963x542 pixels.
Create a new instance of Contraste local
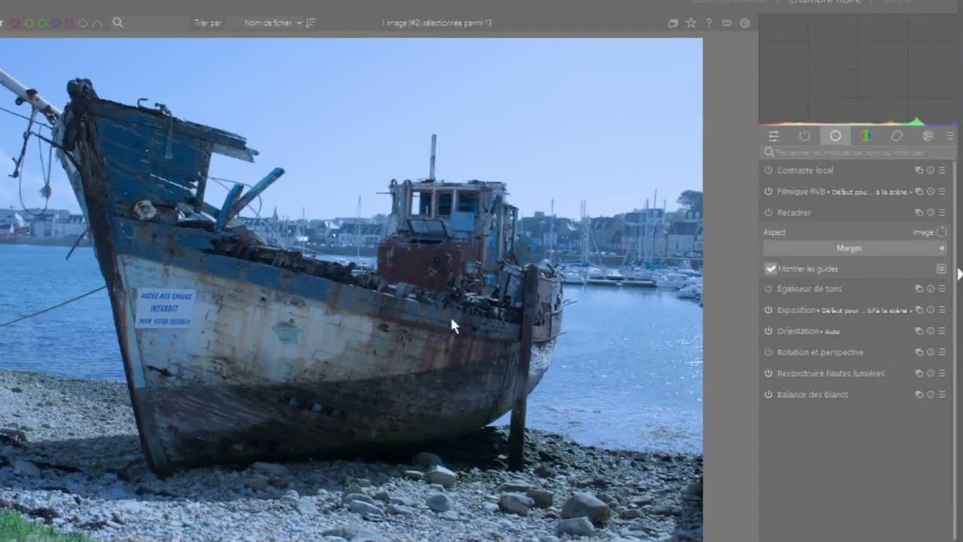tap(919, 170)
